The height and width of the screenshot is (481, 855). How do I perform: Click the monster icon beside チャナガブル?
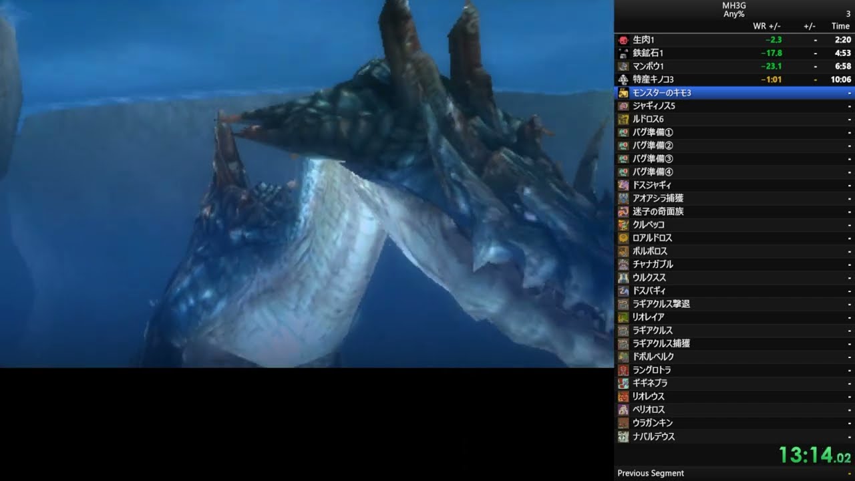click(623, 265)
